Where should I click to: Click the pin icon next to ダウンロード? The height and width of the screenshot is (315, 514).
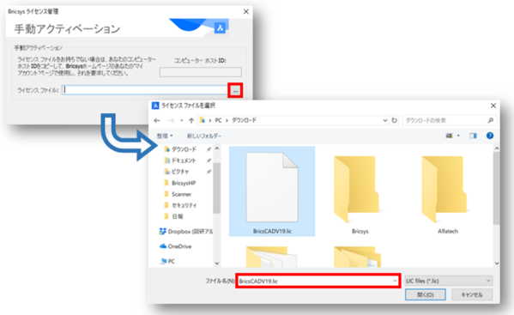pyautogui.click(x=209, y=149)
